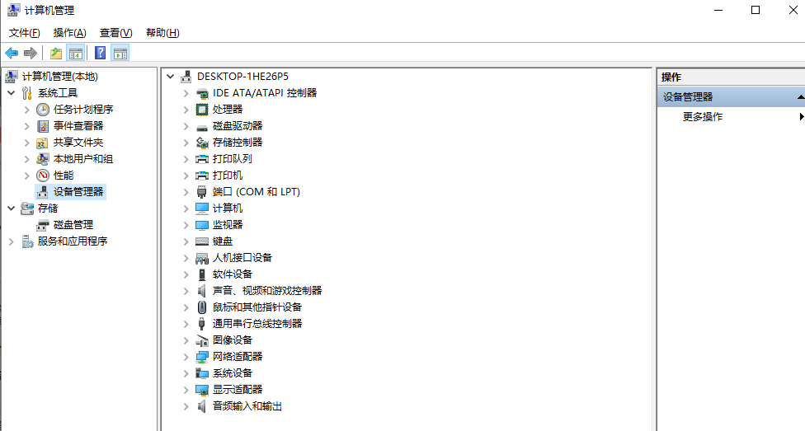Image resolution: width=805 pixels, height=431 pixels.
Task: Maximize the 计算机管理 window
Action: 756,10
